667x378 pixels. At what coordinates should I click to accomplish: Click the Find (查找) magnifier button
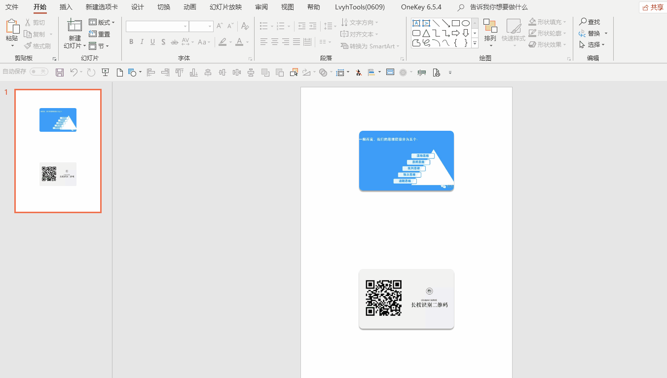[590, 22]
